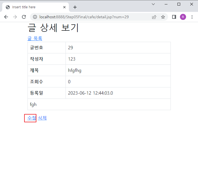Select the view count value 0
Screen dimensions: 198x179
pyautogui.click(x=118, y=82)
